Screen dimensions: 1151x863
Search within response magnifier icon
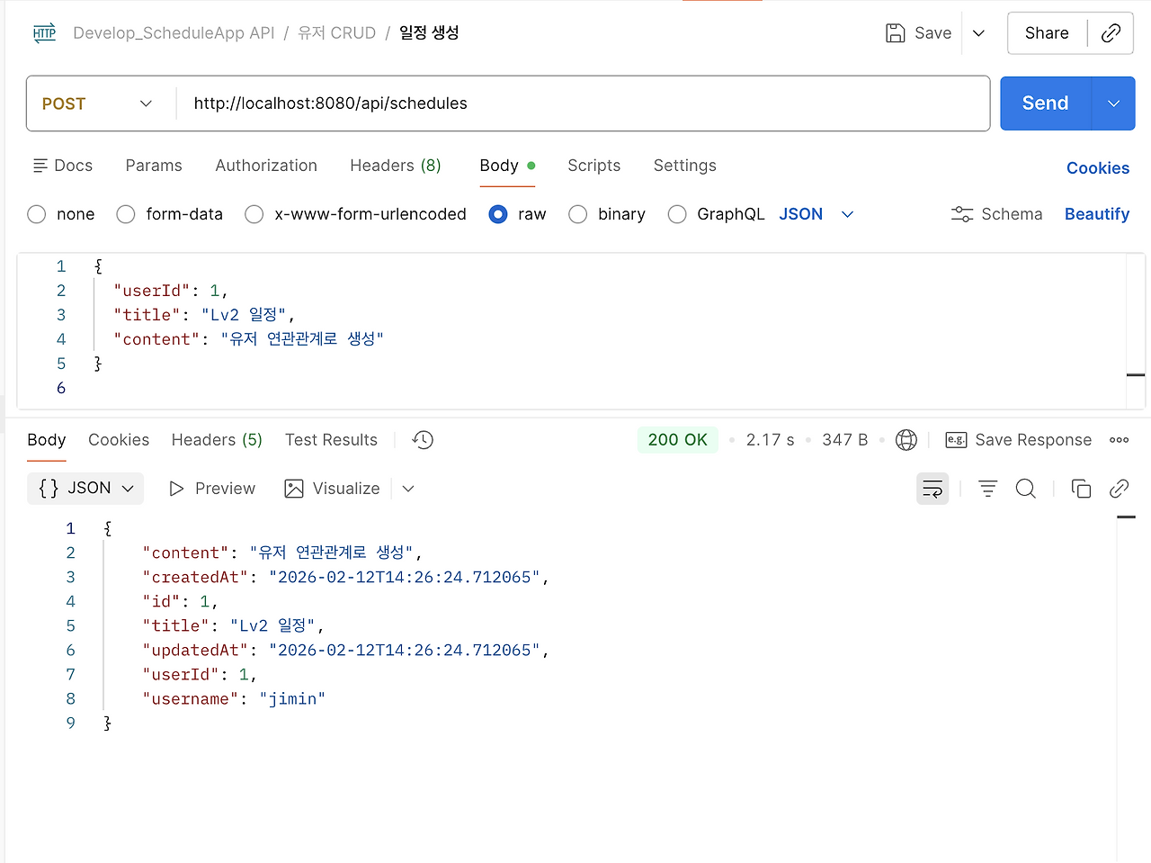point(1025,489)
